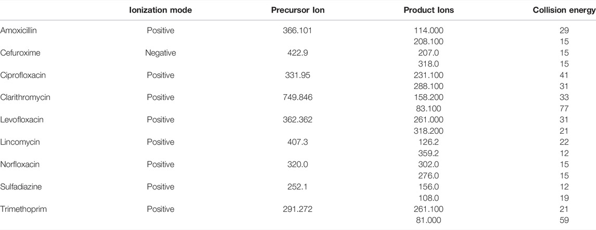Select the Trimethoprim row label
Screen dimensions: 596x230
[x=23, y=209]
